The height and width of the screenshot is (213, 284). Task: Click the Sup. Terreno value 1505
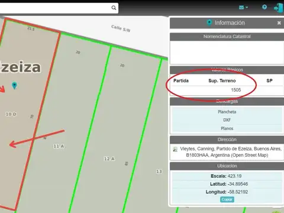point(236,90)
